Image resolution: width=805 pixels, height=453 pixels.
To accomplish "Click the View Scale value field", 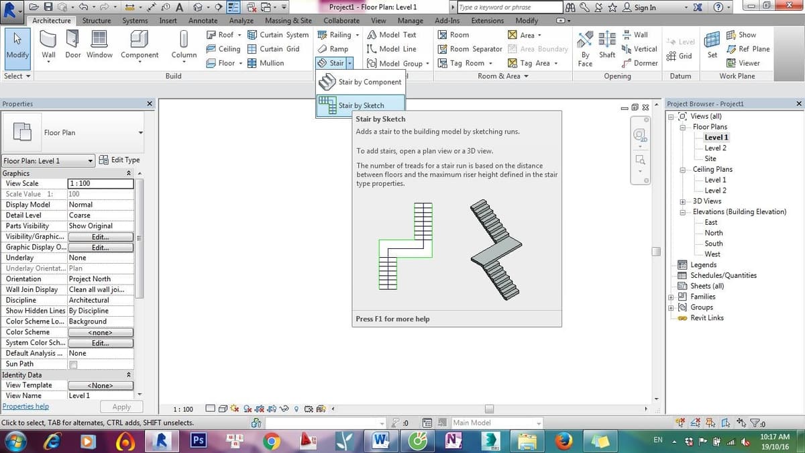I will [101, 184].
